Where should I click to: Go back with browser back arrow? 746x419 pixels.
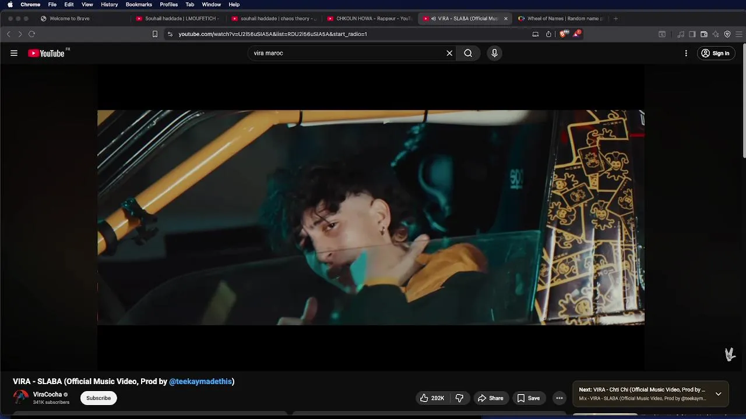(9, 34)
